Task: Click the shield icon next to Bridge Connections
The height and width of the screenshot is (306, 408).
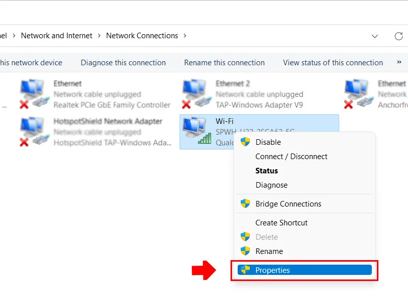Action: (245, 203)
